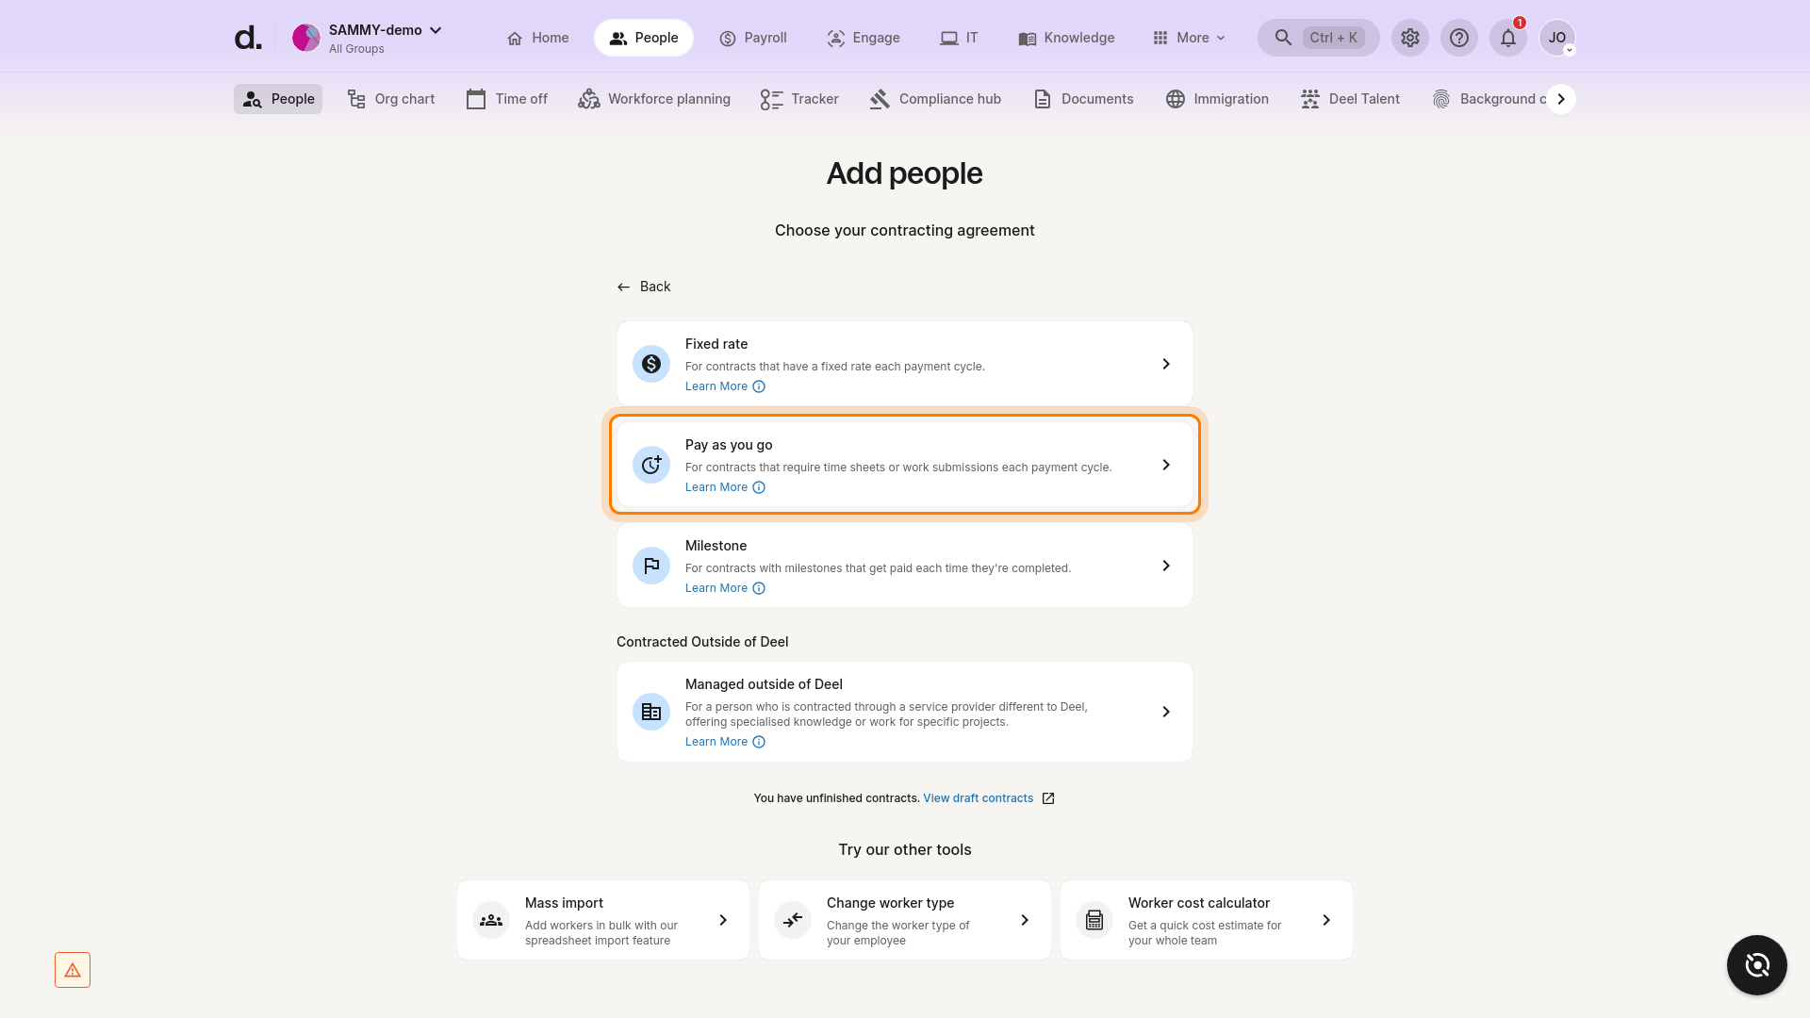Viewport: 1810px width, 1018px height.
Task: Open Background checks section
Action: click(x=1489, y=99)
